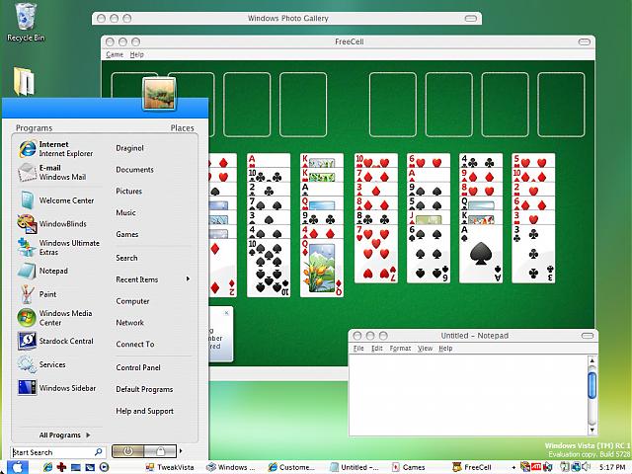Image resolution: width=632 pixels, height=474 pixels.
Task: Click Connect To in Start menu
Action: tap(135, 345)
